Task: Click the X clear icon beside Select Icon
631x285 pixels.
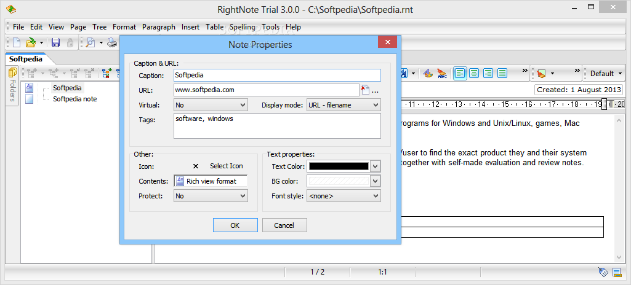Action: (196, 166)
